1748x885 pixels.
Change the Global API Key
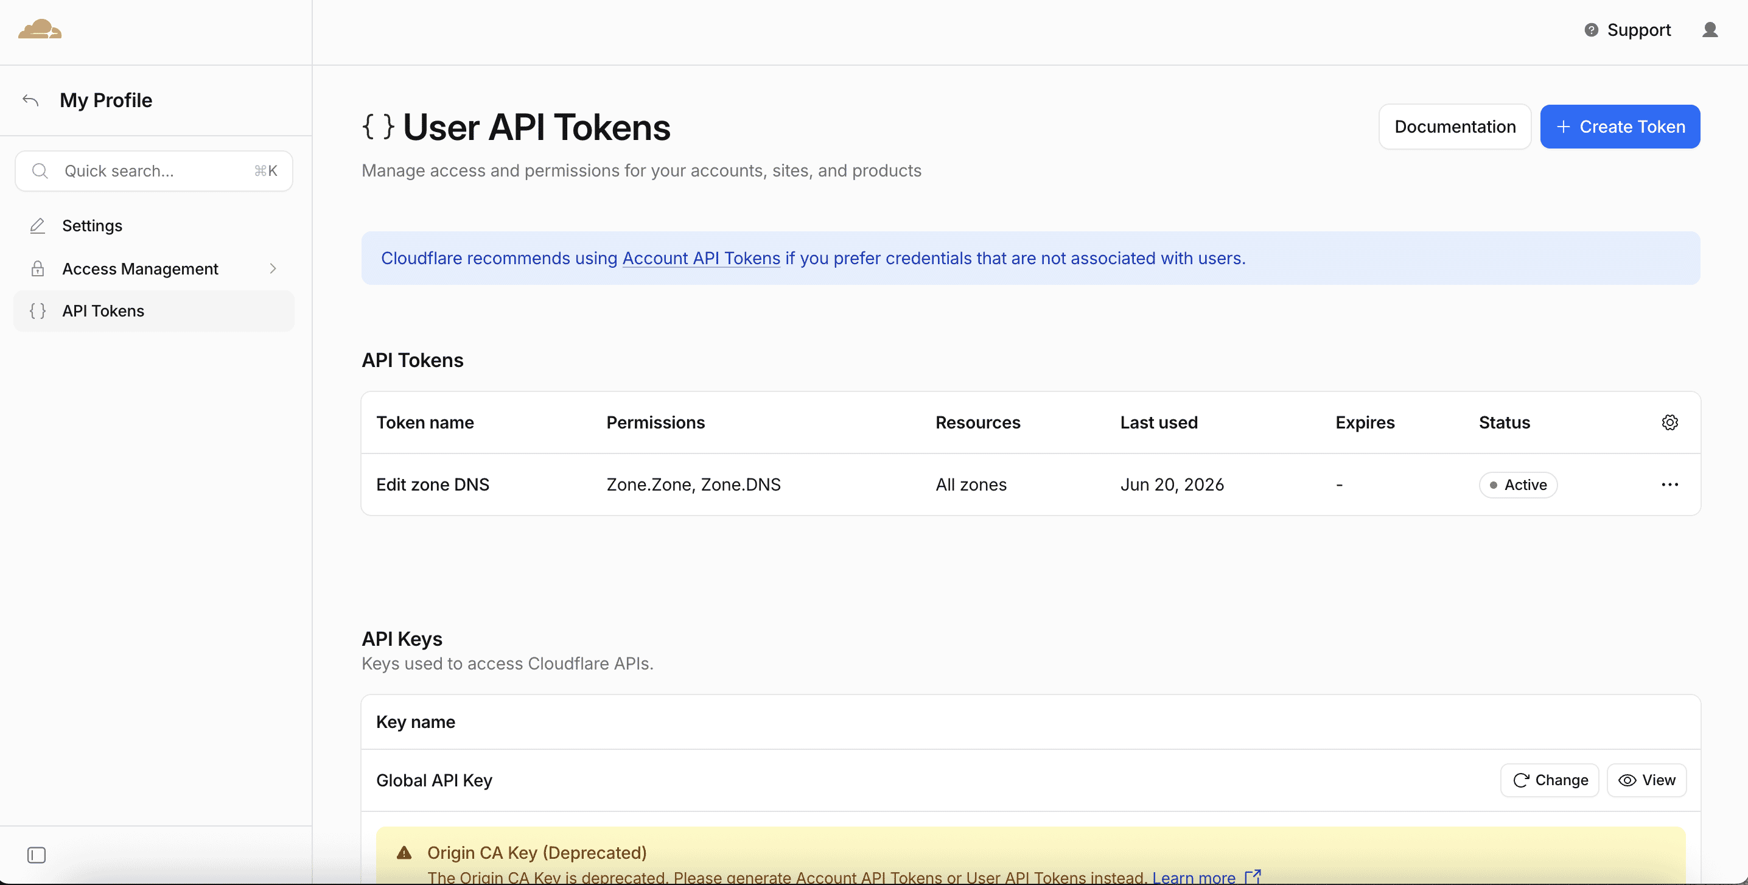[1550, 780]
